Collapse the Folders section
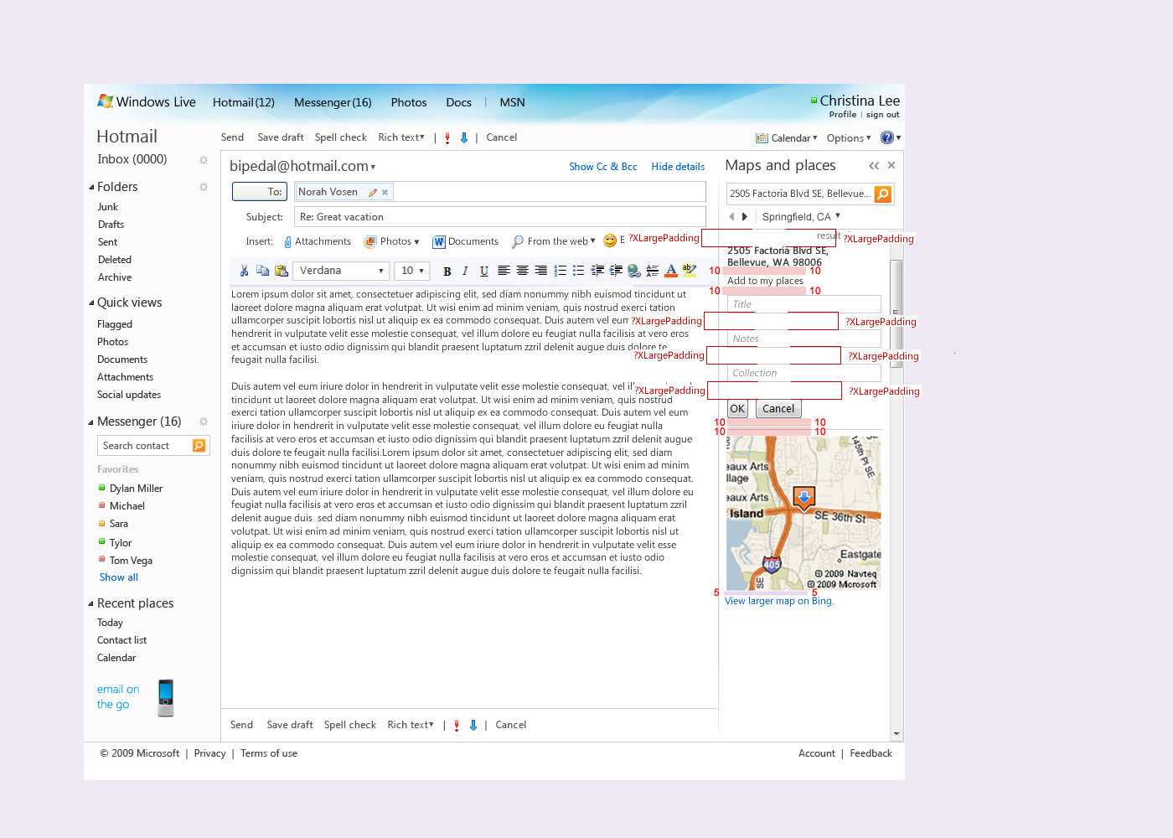Viewport: 1173px width, 838px height. click(91, 187)
